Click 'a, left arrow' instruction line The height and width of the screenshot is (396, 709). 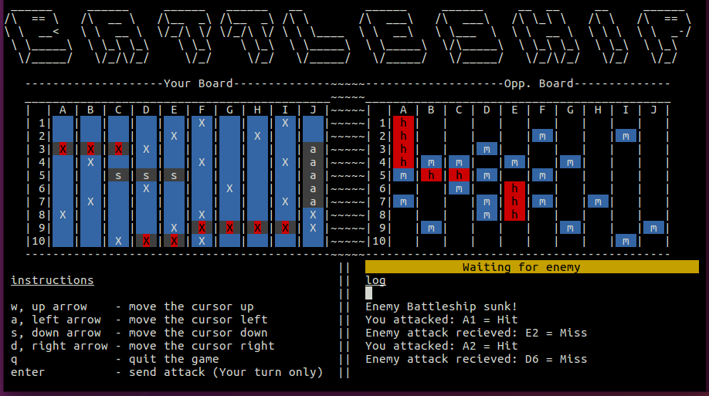click(x=139, y=320)
